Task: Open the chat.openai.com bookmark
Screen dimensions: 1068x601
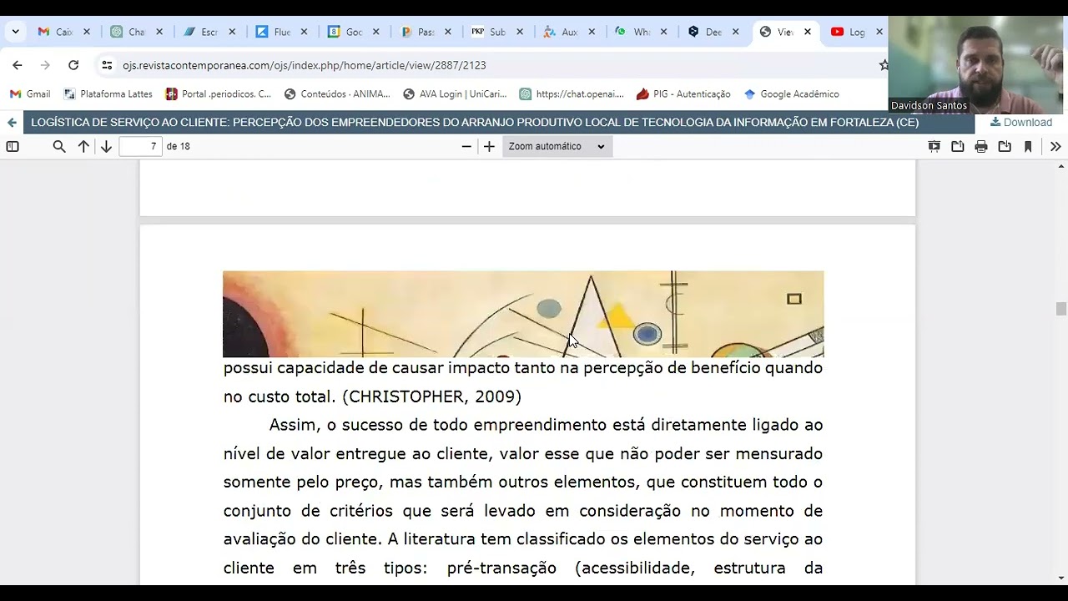Action: pyautogui.click(x=572, y=94)
